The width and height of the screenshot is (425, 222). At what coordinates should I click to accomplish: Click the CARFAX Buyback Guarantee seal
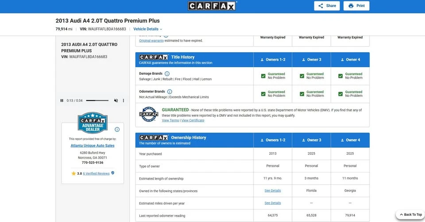(x=149, y=114)
